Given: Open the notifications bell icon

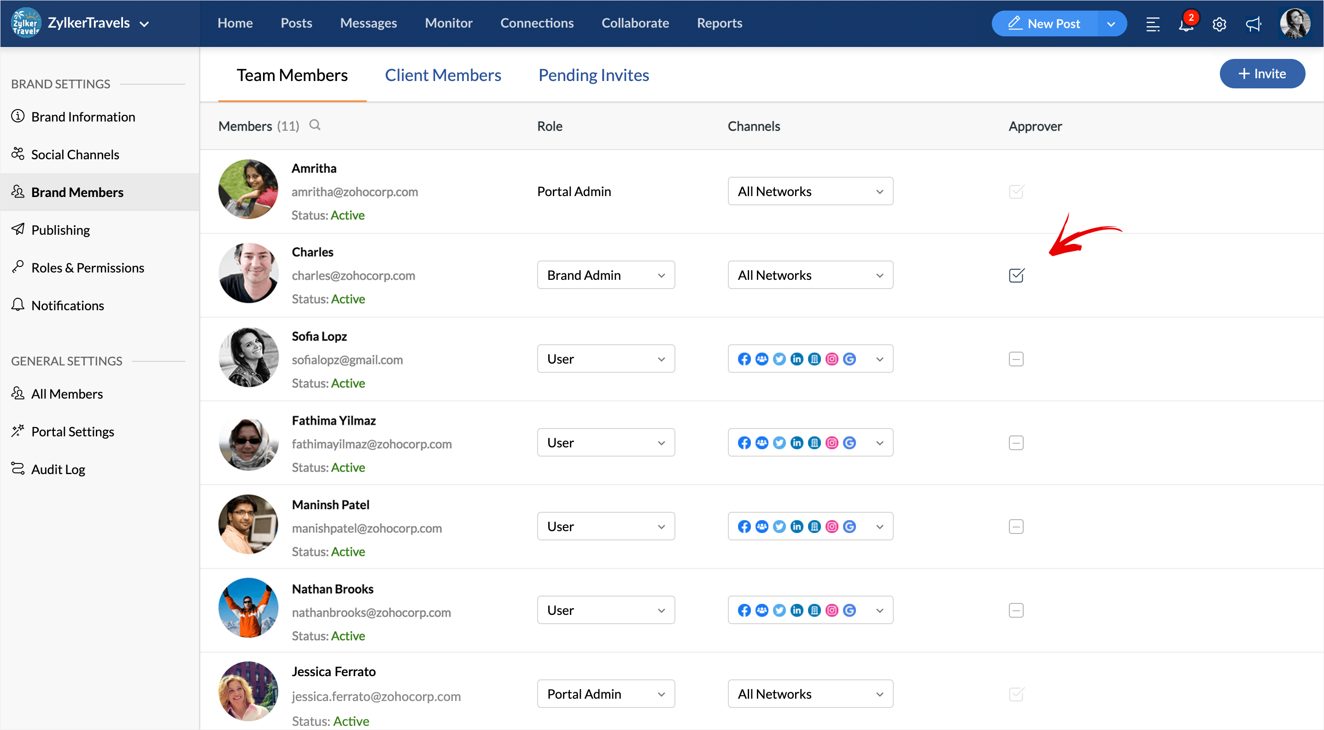Looking at the screenshot, I should coord(1186,24).
